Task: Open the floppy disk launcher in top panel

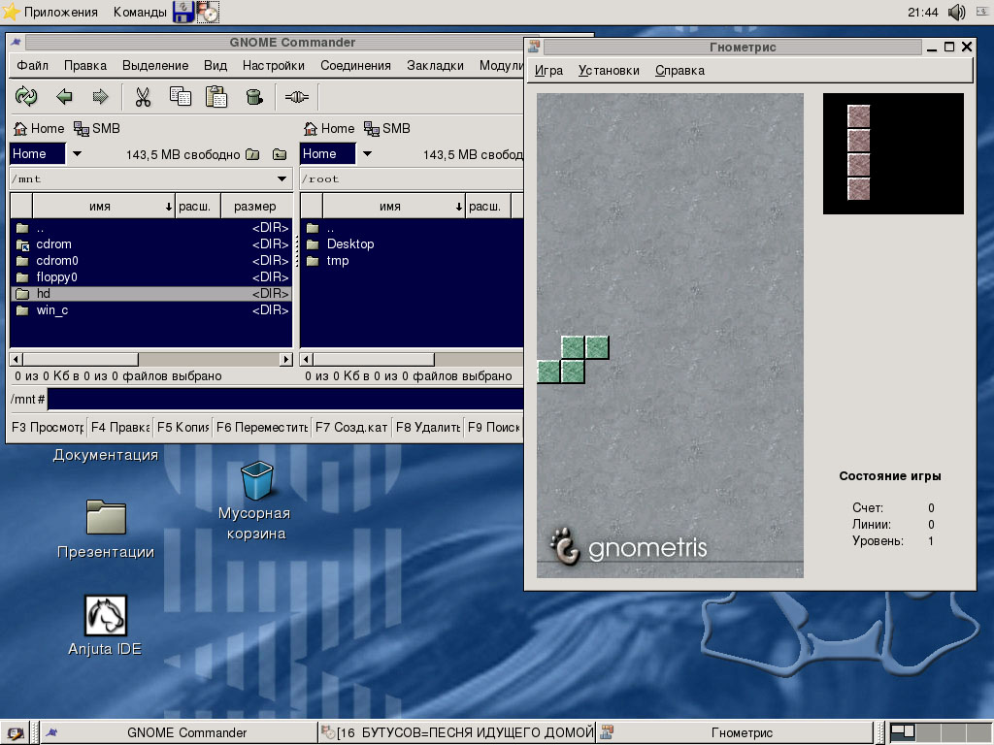Action: [x=183, y=12]
